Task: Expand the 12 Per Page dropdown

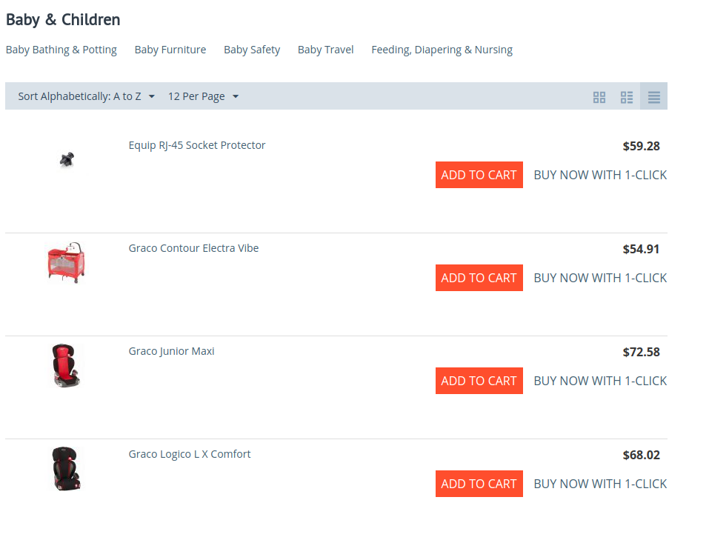Action: [203, 96]
